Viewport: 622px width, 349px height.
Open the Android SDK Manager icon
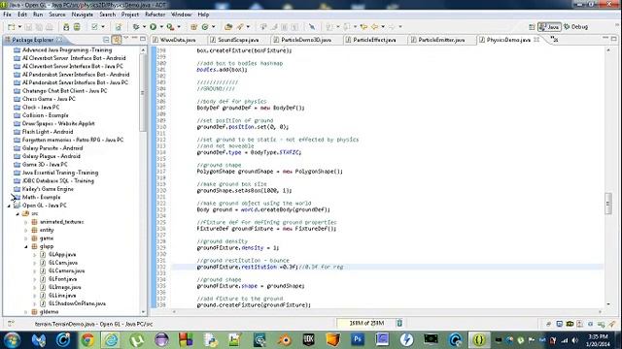coord(66,27)
